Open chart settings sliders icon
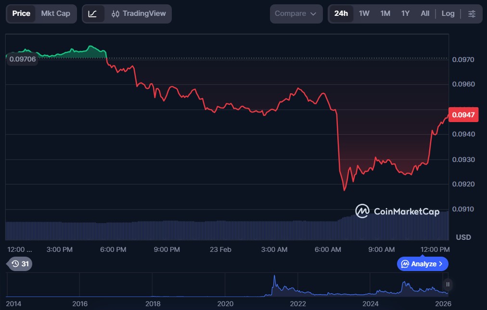 (x=472, y=14)
